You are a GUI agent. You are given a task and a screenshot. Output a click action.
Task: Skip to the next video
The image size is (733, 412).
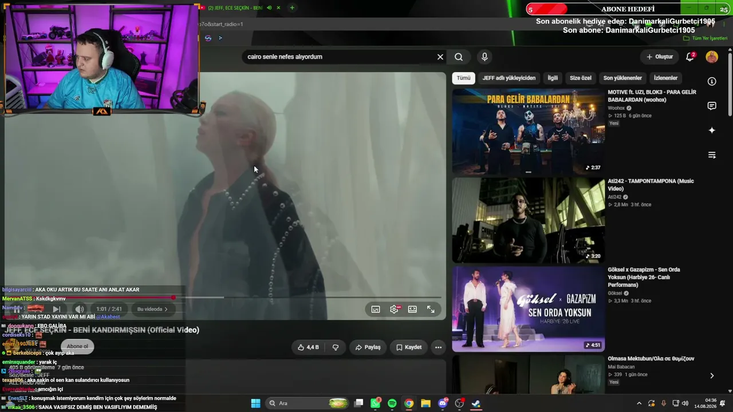coord(56,309)
